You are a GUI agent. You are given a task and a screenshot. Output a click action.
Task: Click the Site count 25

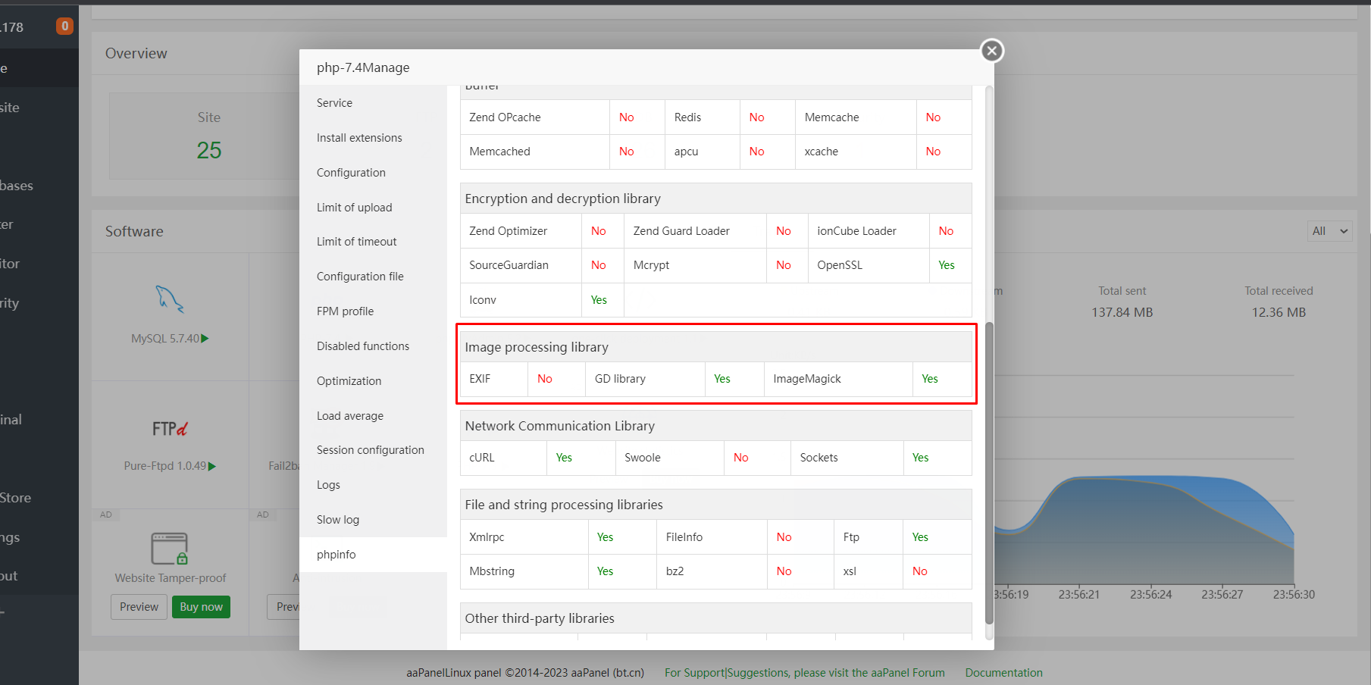(x=209, y=150)
